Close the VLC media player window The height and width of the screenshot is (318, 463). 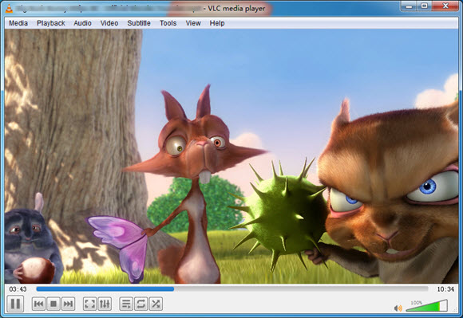pyautogui.click(x=445, y=6)
